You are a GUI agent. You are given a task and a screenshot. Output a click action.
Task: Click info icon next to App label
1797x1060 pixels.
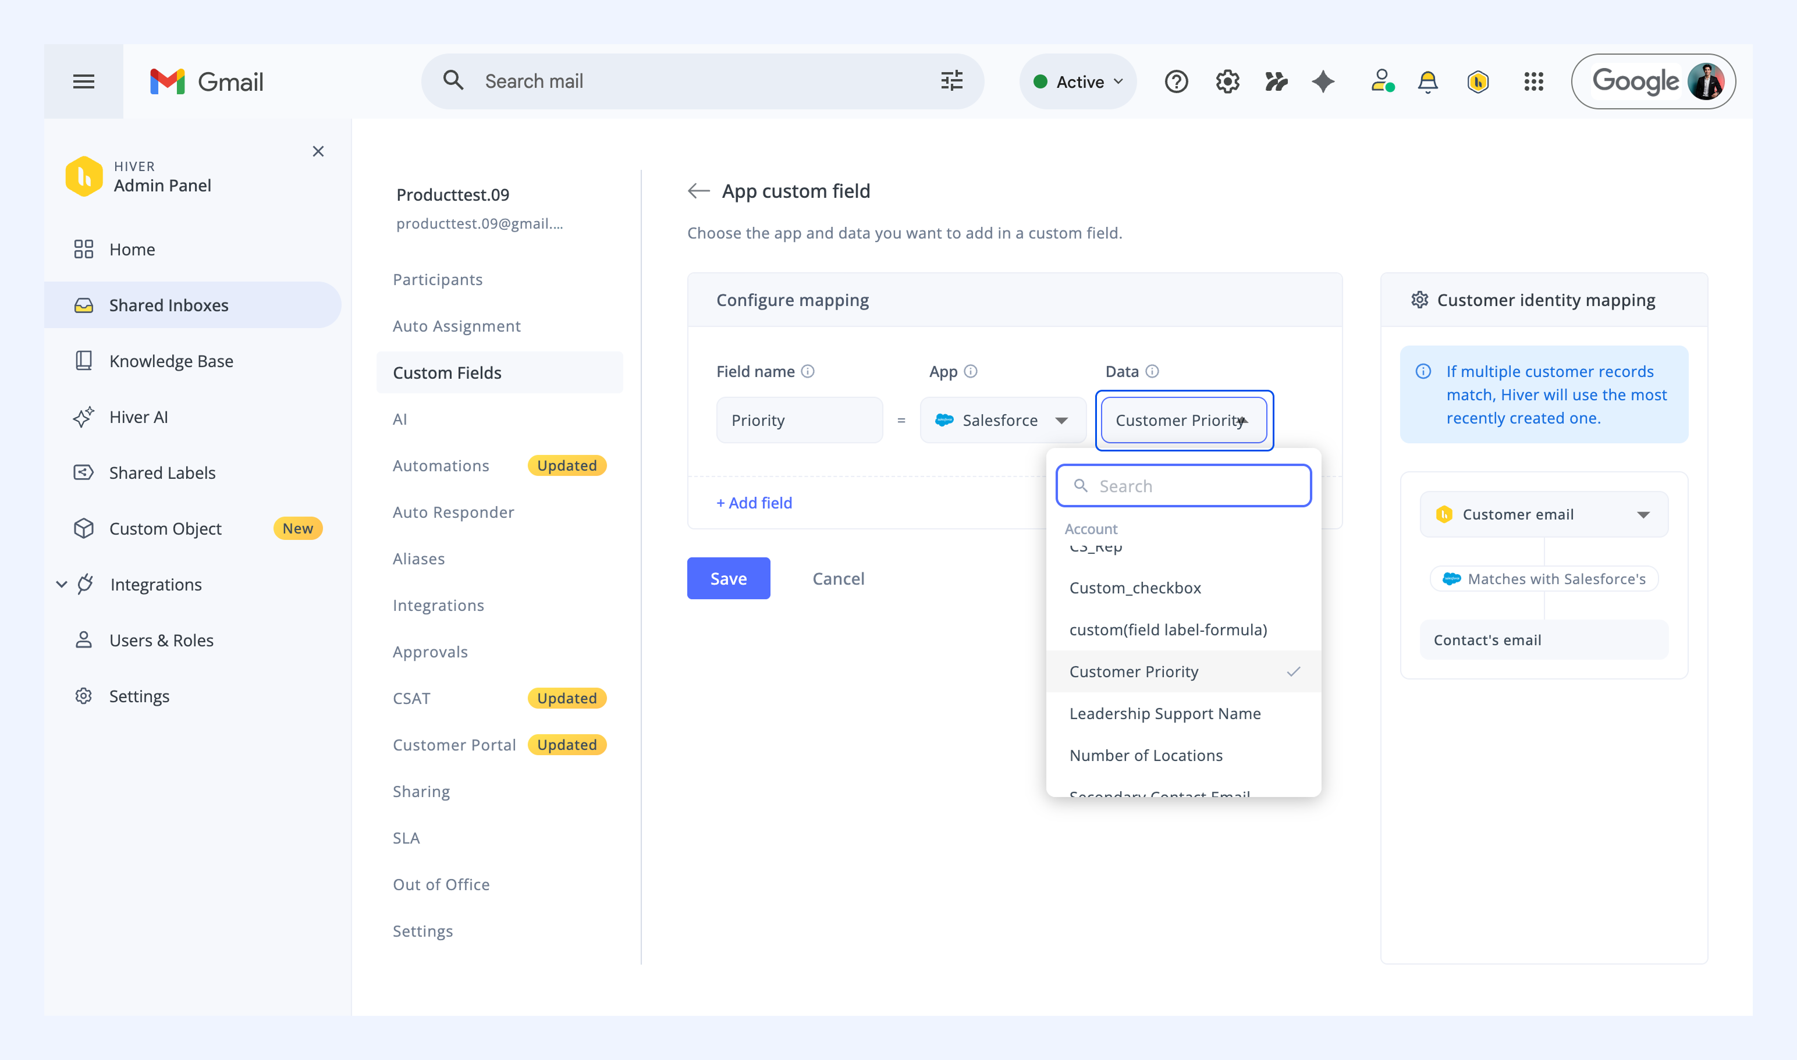click(x=970, y=371)
